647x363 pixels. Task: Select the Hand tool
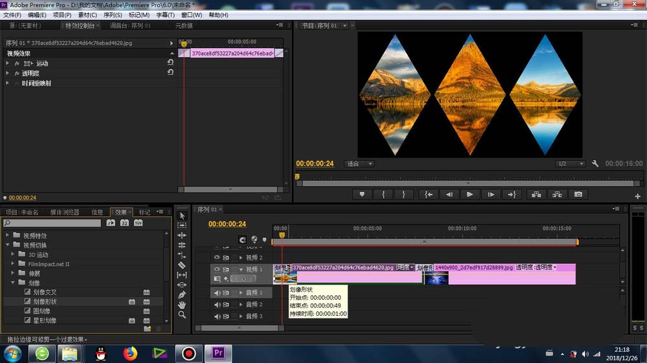(x=182, y=304)
